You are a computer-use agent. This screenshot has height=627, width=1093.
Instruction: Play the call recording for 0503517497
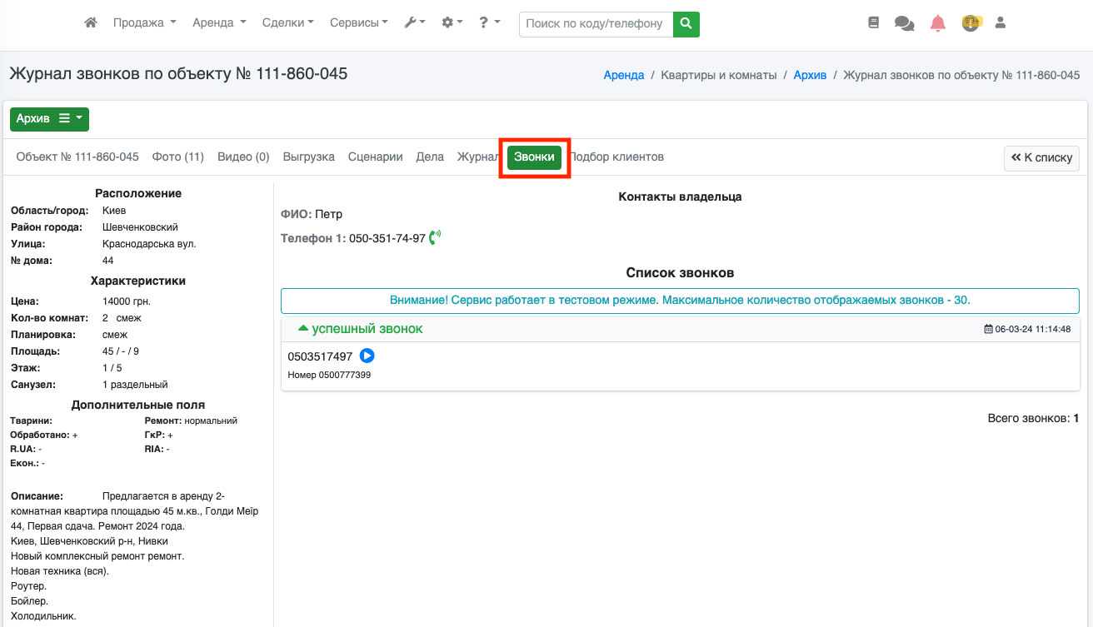pos(367,356)
